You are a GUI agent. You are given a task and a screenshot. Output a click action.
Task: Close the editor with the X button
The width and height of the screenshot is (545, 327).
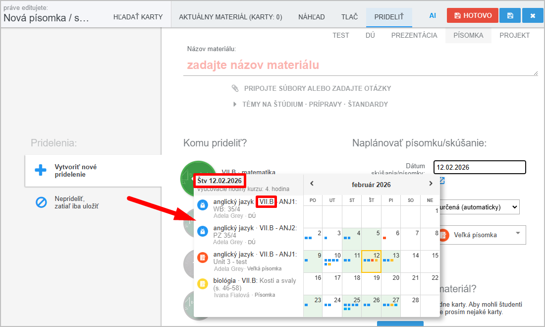[533, 15]
